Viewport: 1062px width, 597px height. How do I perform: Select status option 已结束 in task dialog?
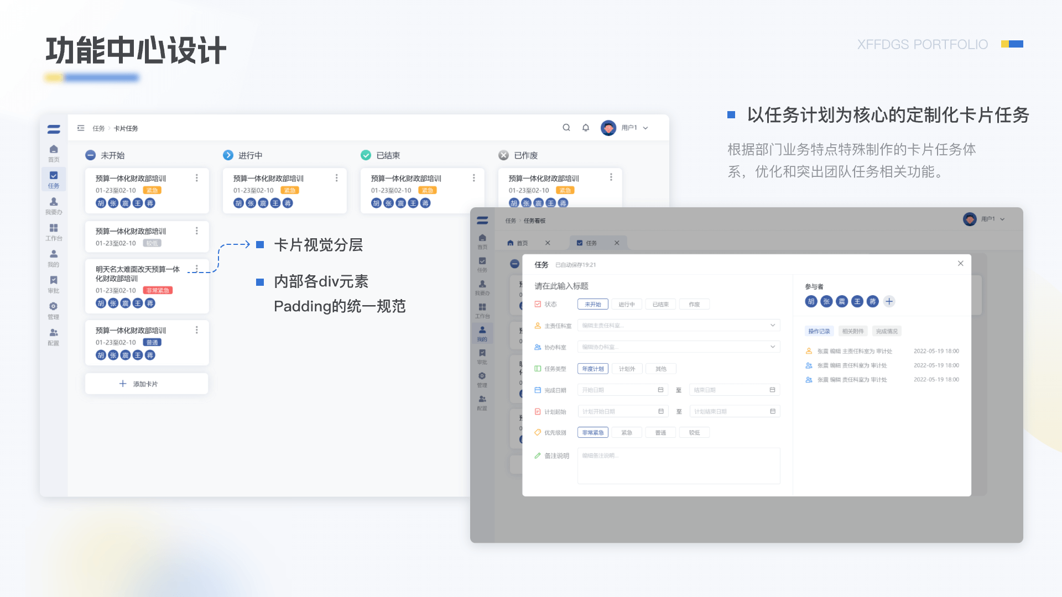click(660, 304)
